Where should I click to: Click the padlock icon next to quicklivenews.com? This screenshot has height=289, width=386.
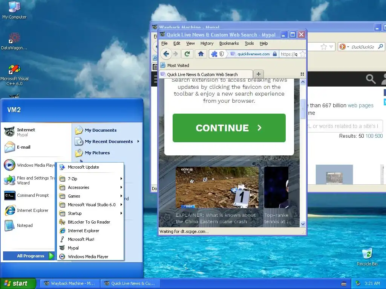tap(275, 54)
